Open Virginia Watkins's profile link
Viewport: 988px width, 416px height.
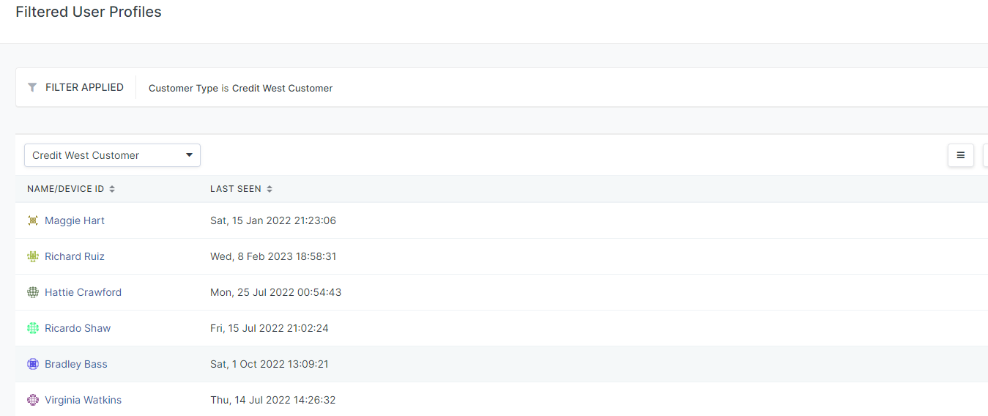pyautogui.click(x=83, y=400)
